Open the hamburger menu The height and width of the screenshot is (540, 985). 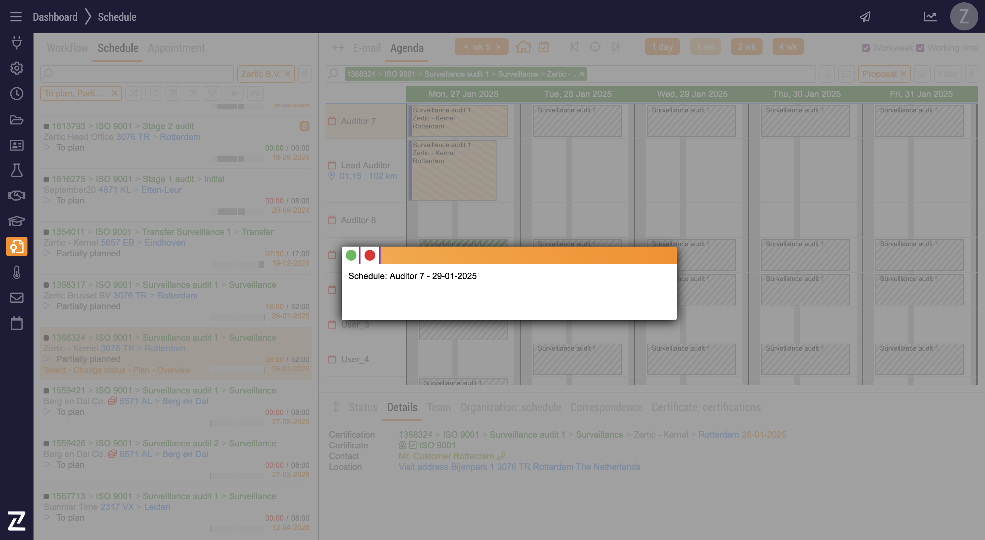(x=16, y=17)
